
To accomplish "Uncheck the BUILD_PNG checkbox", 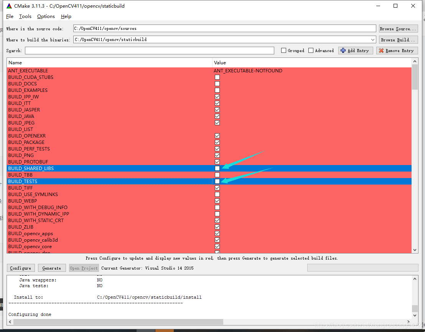I will [x=217, y=155].
